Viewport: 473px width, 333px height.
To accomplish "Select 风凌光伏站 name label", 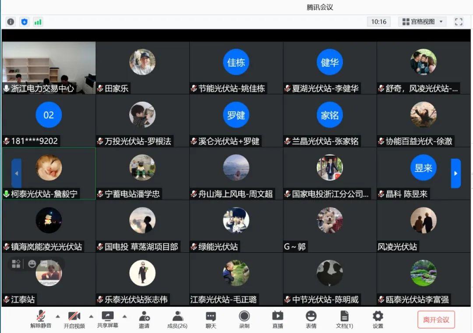I will click(x=397, y=247).
